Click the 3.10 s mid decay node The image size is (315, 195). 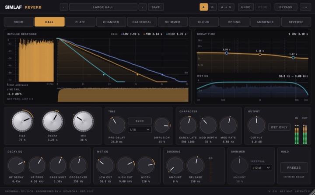tap(260, 54)
